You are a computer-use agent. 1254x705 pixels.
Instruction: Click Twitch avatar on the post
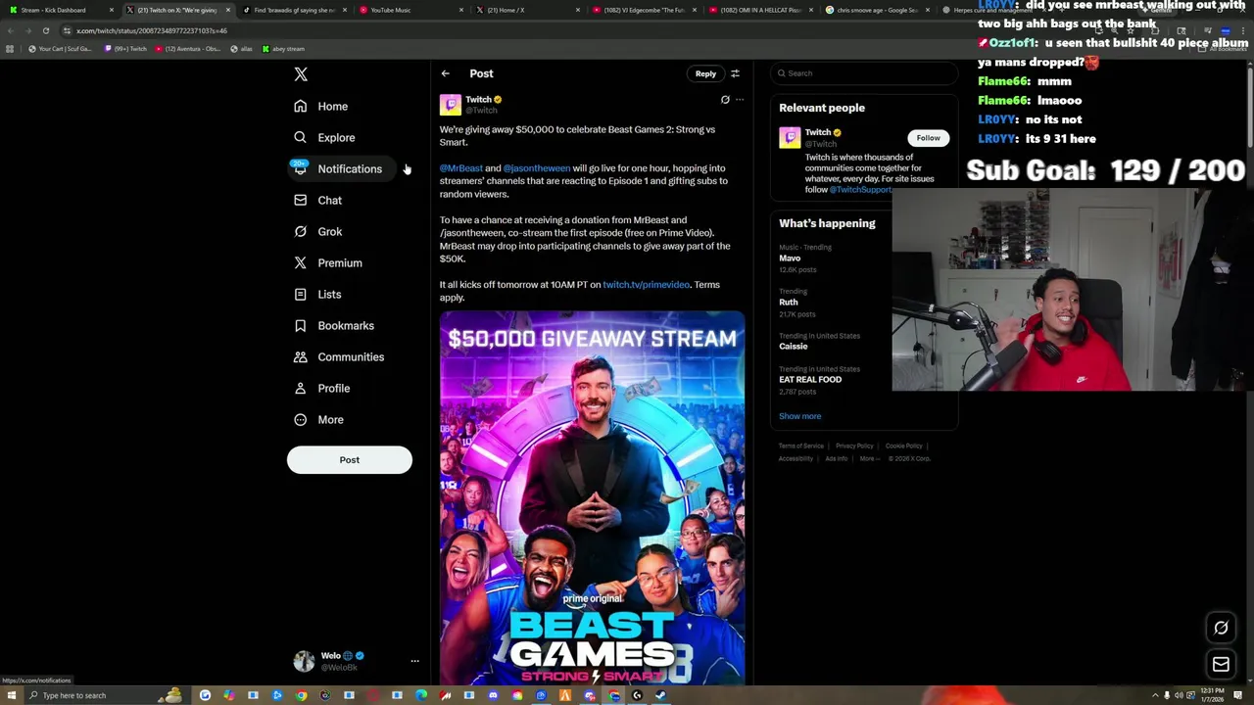point(450,105)
